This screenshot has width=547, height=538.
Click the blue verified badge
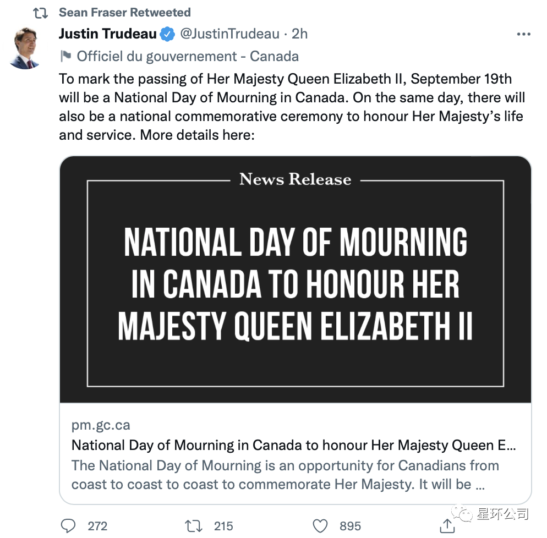[167, 34]
